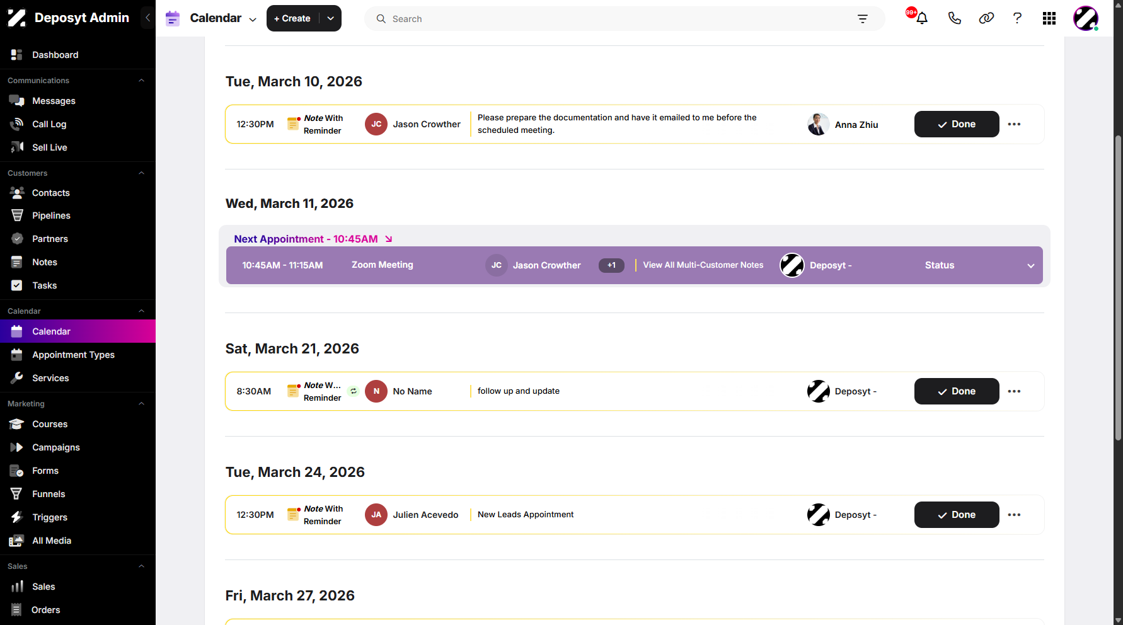Click the phone dialer icon in header
Screen dimensions: 1123x625
[x=954, y=18]
